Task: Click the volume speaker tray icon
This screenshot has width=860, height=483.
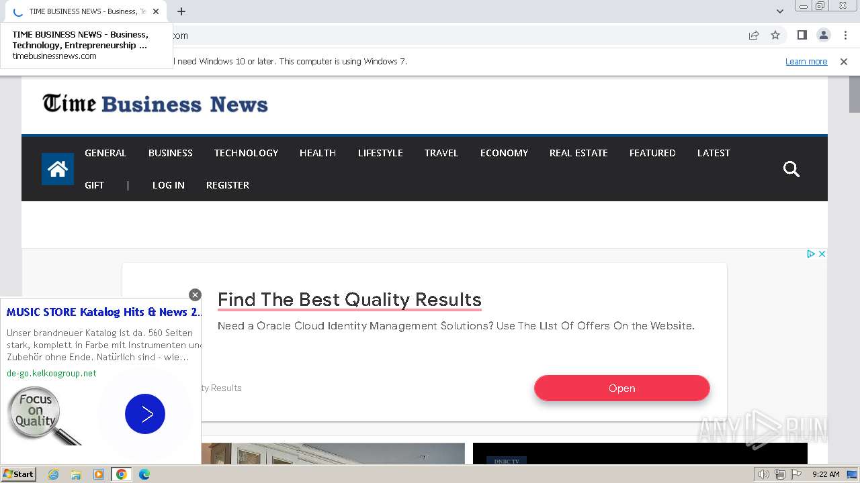Action: pyautogui.click(x=764, y=474)
